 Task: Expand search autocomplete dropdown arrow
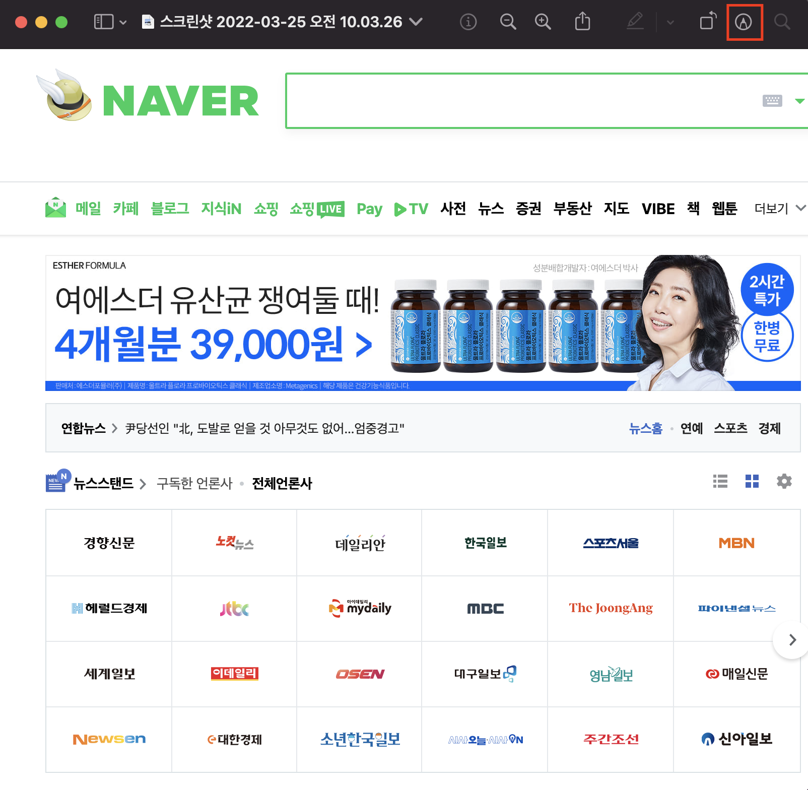(799, 101)
